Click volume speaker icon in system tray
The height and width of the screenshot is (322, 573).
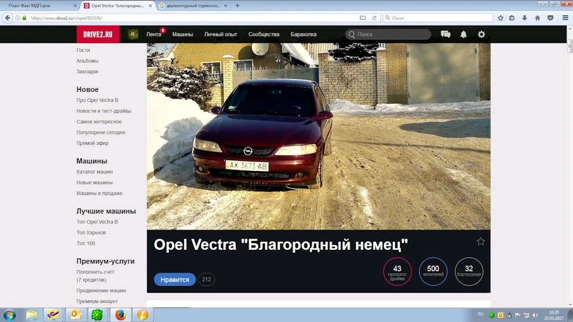click(x=535, y=315)
